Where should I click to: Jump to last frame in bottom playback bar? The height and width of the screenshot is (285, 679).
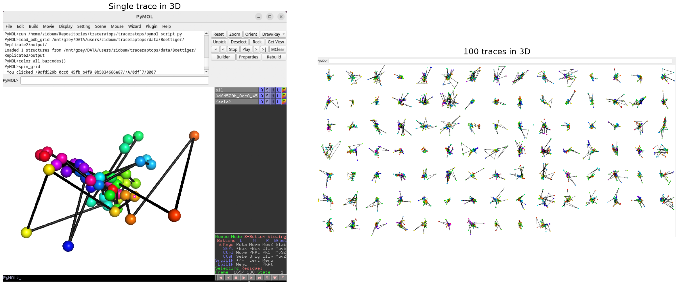coord(259,278)
